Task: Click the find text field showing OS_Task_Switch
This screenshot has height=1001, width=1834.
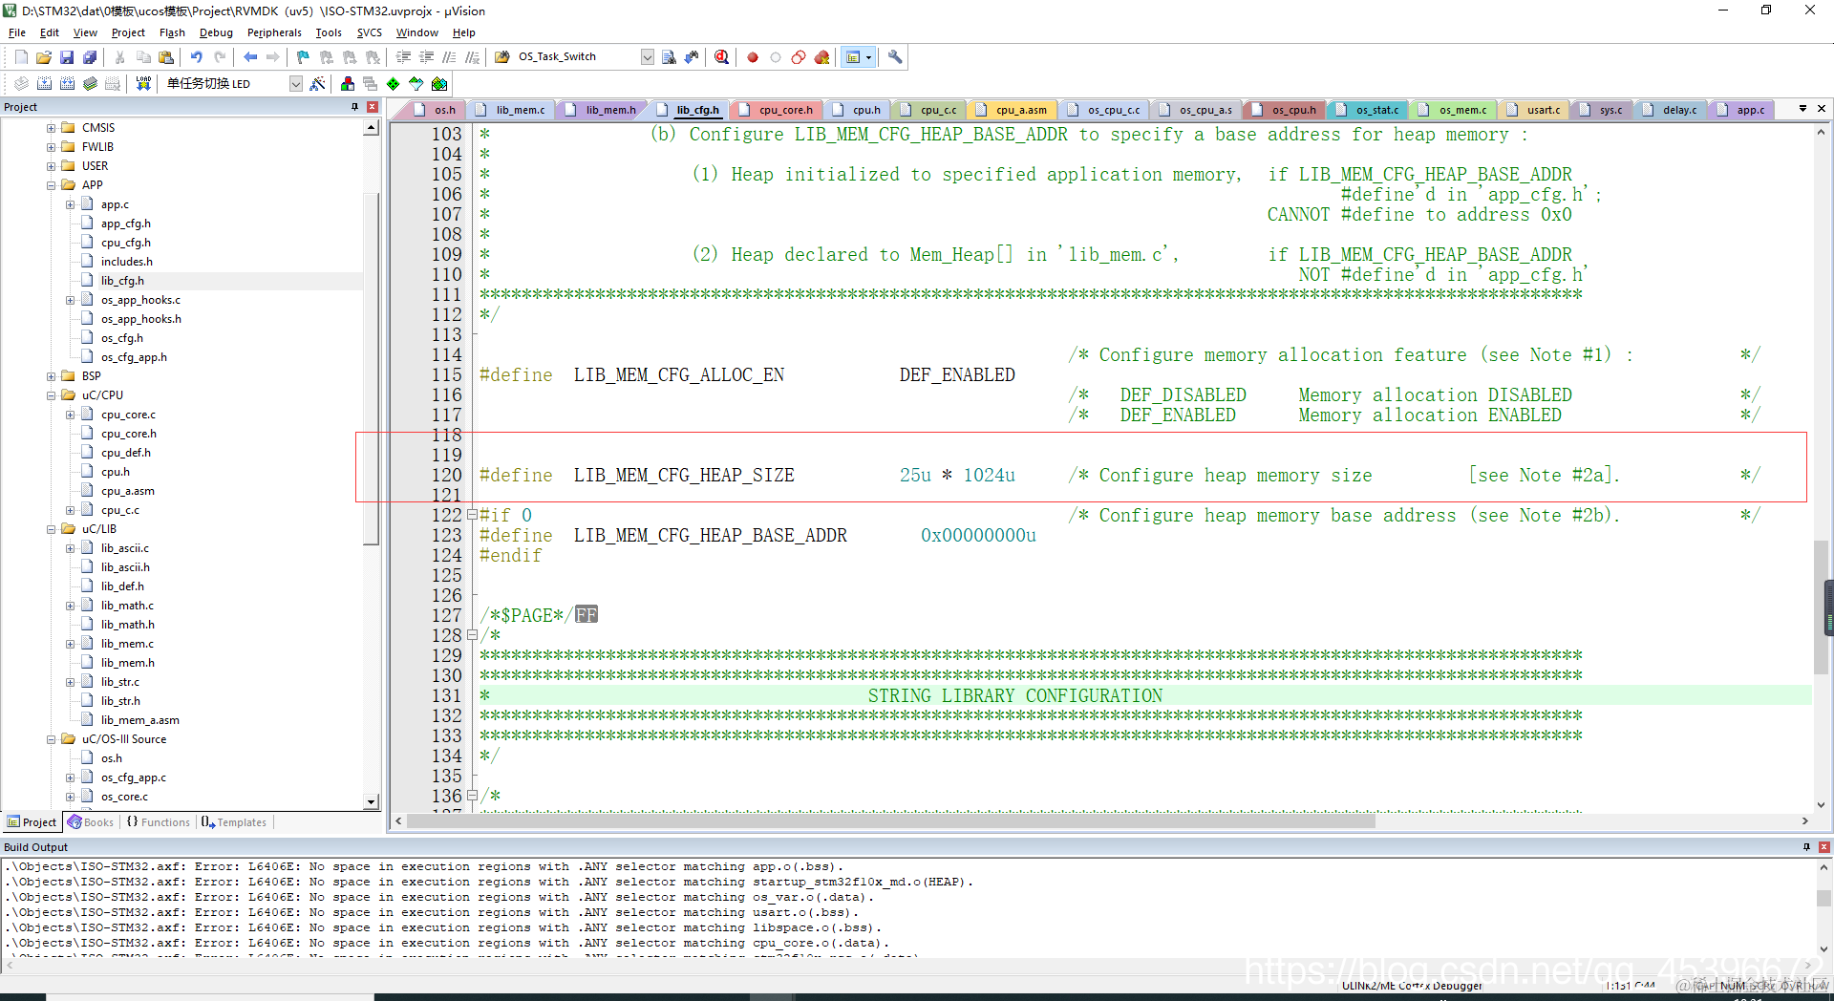Action: tap(577, 57)
